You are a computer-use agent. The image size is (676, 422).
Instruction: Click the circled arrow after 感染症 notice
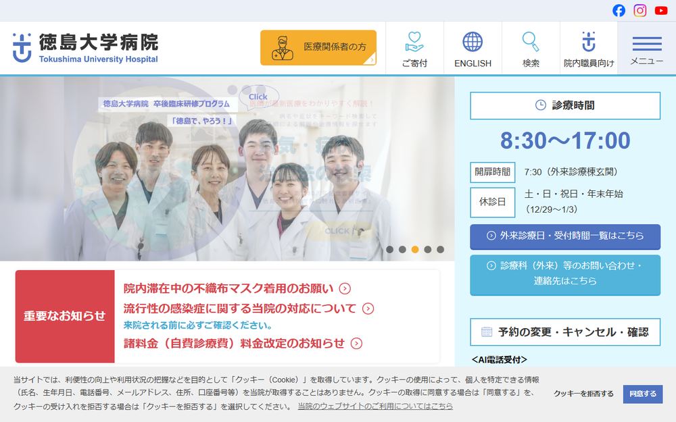click(368, 309)
